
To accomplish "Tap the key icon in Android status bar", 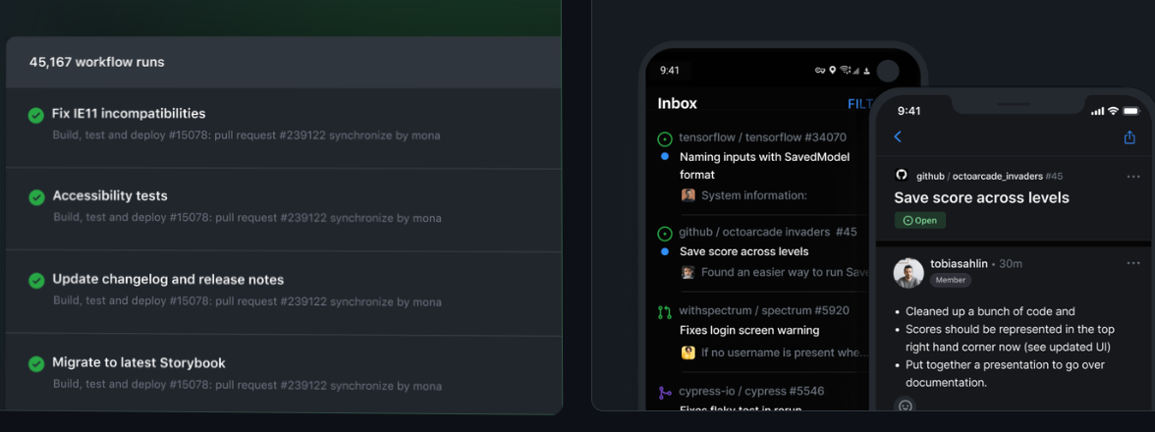I will pos(819,71).
